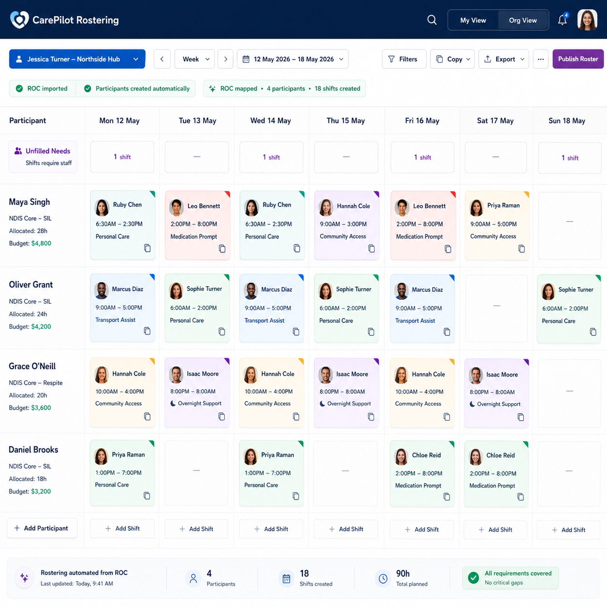Click the ROC imported status chip

(43, 89)
